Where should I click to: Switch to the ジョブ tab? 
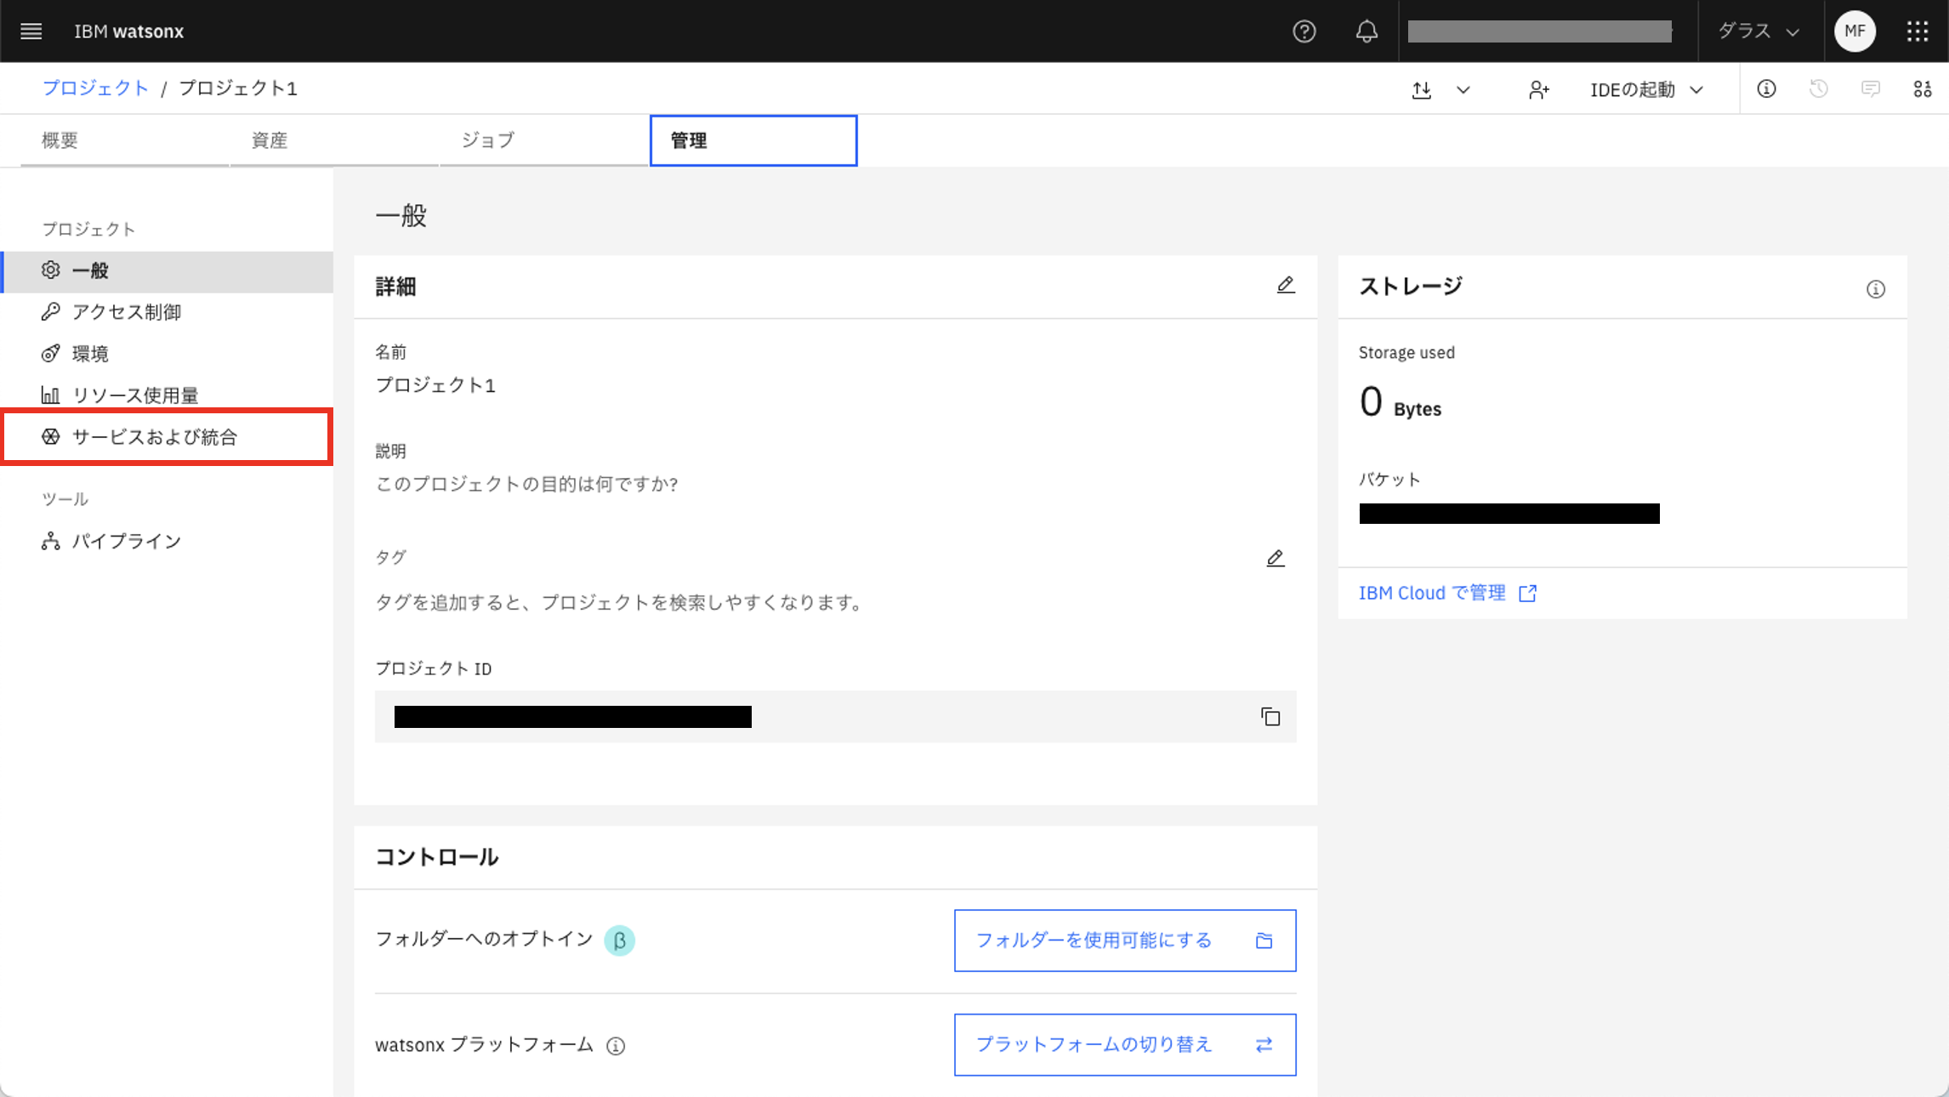click(x=487, y=140)
